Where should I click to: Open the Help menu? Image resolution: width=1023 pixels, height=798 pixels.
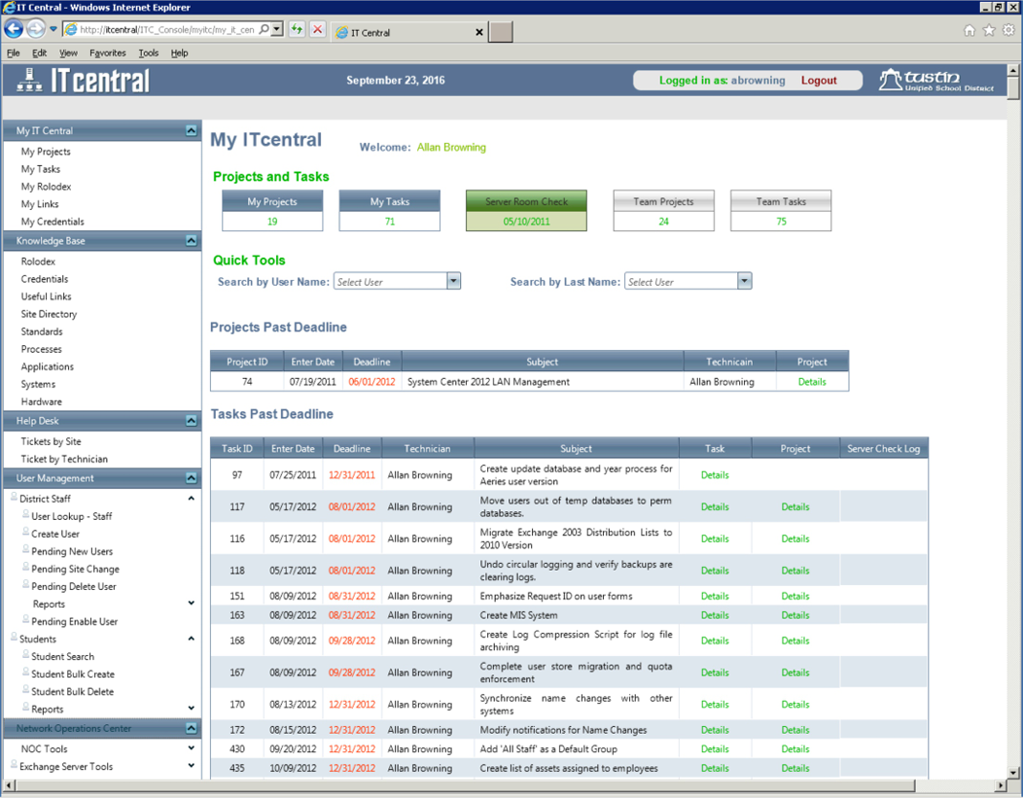click(180, 52)
